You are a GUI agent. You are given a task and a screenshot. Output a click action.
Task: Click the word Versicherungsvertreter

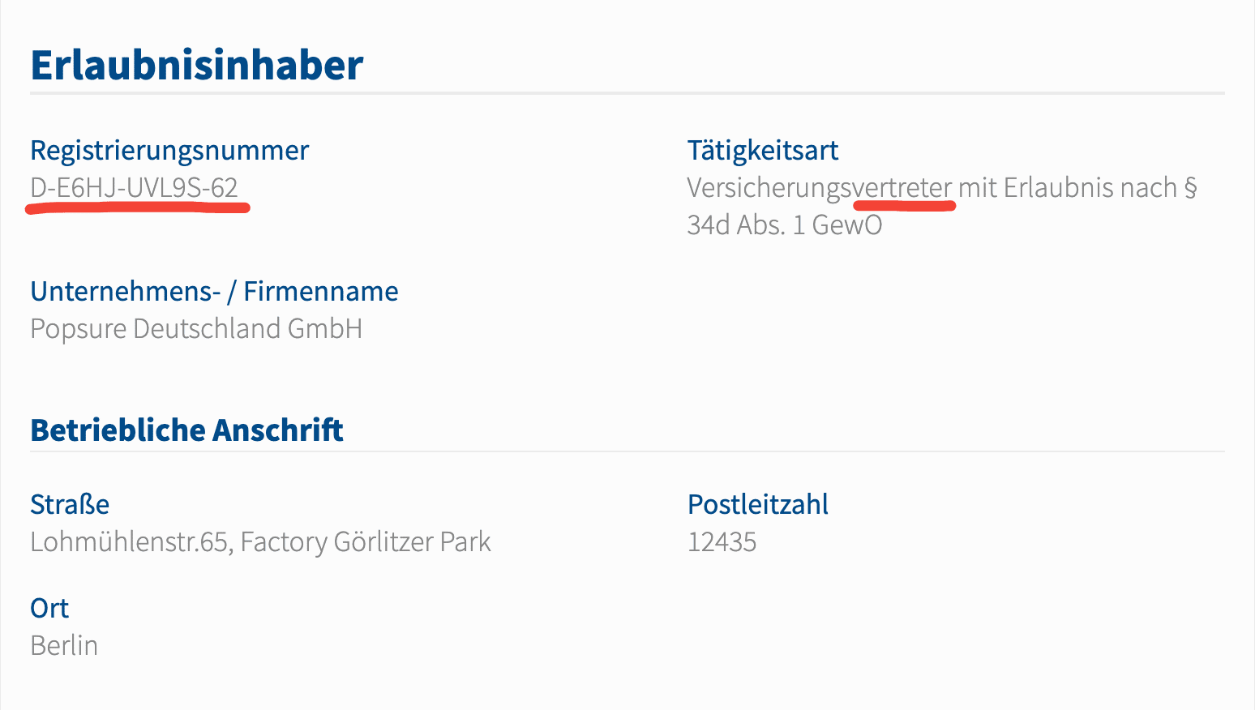[x=819, y=188]
